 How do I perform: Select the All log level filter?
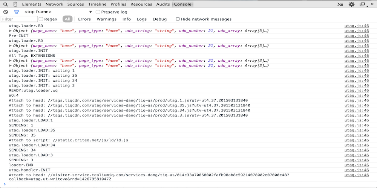click(x=67, y=19)
